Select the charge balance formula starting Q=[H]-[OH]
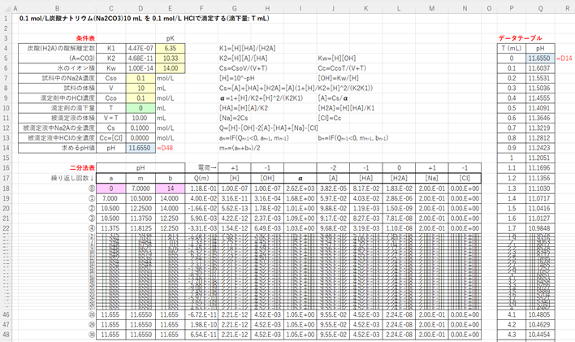Image resolution: width=575 pixels, height=342 pixels. pos(269,128)
